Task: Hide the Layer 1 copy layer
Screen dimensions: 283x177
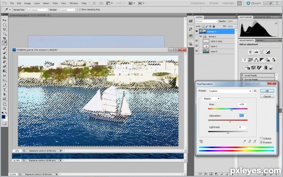Action: [197, 41]
